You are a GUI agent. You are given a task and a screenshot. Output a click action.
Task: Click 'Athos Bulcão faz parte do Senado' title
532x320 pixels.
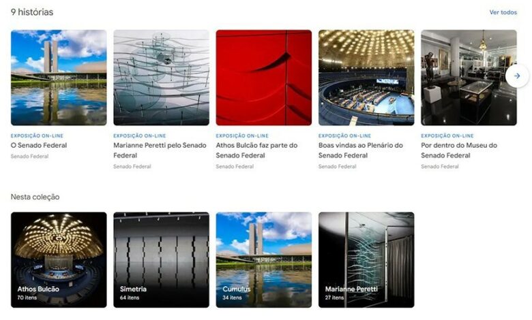[x=257, y=150]
